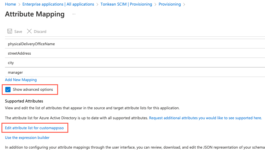
Task: Click Add New Mapping link
Action: click(21, 80)
